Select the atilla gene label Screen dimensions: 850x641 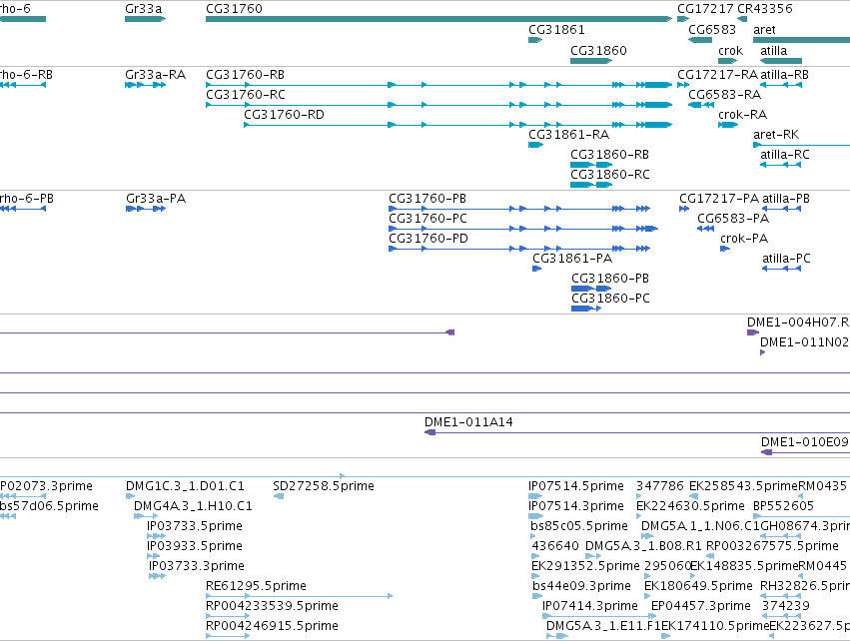pyautogui.click(x=773, y=50)
